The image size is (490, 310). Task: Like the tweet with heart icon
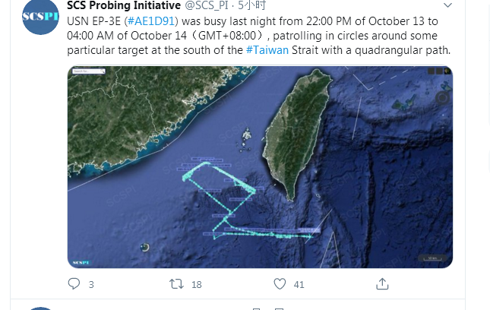click(x=280, y=284)
